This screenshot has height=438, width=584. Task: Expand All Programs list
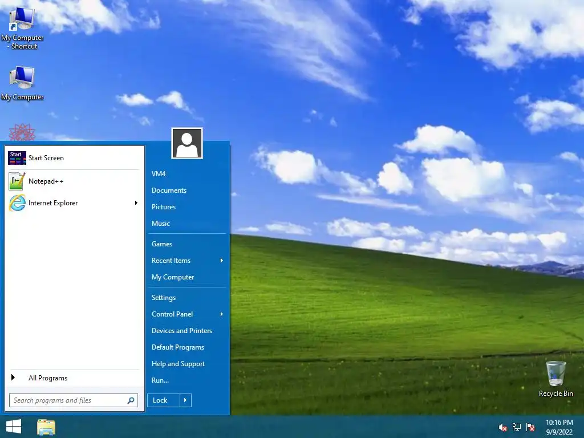tap(75, 378)
